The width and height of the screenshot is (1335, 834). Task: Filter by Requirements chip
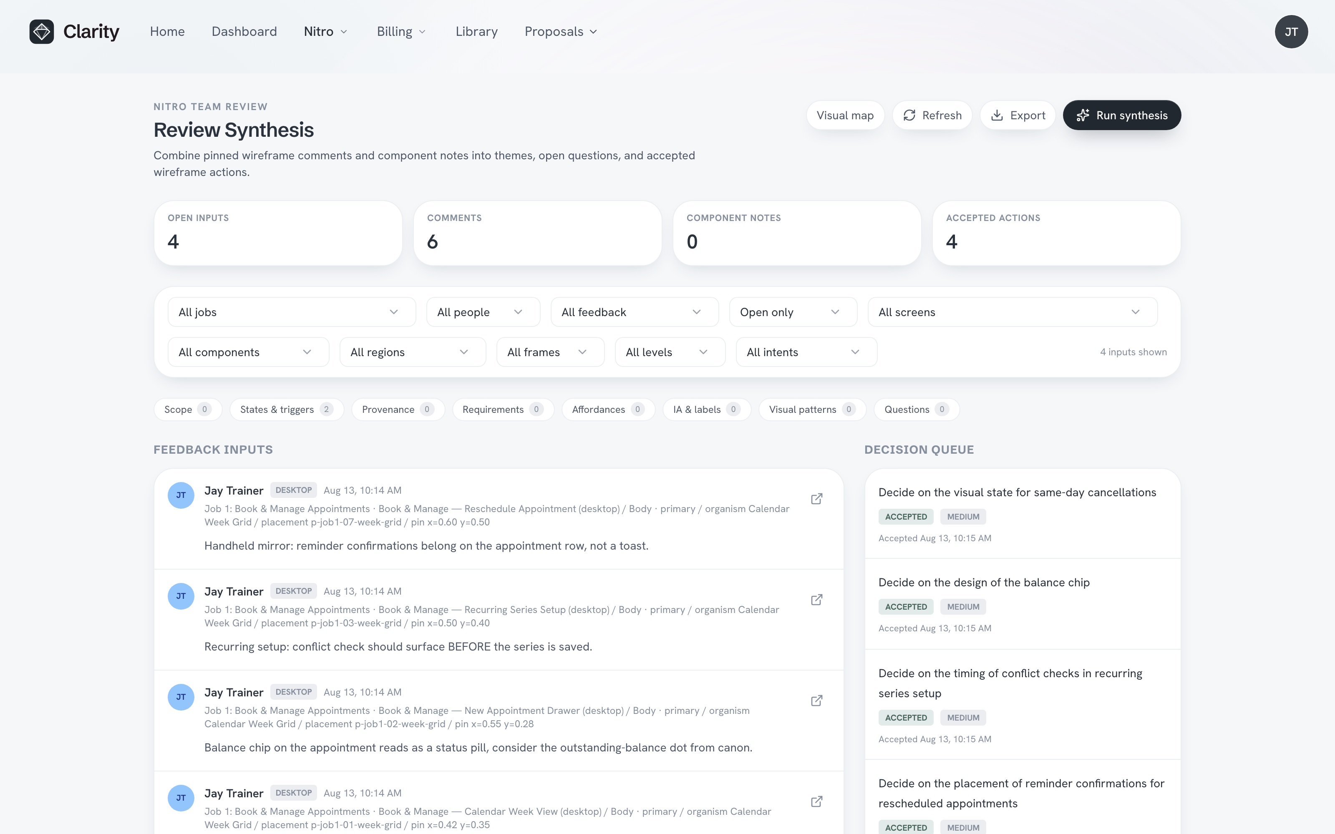coord(503,409)
